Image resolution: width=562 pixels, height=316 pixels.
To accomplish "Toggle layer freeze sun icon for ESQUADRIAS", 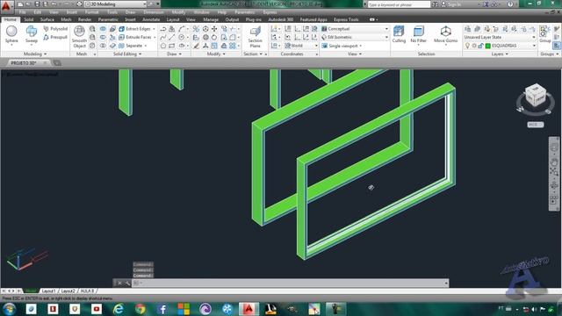I will click(474, 46).
